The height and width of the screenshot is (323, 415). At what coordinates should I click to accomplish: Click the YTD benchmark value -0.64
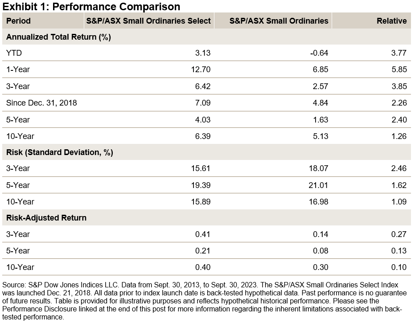pos(319,53)
